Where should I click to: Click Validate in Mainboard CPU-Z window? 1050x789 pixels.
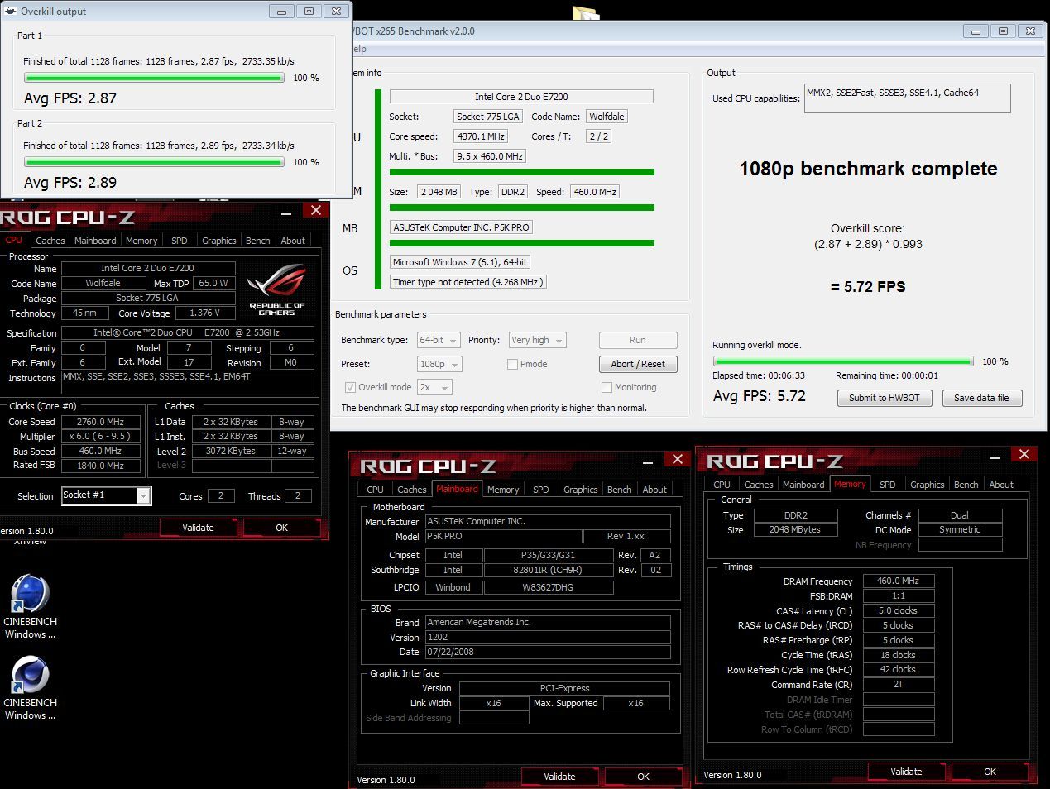tap(559, 777)
